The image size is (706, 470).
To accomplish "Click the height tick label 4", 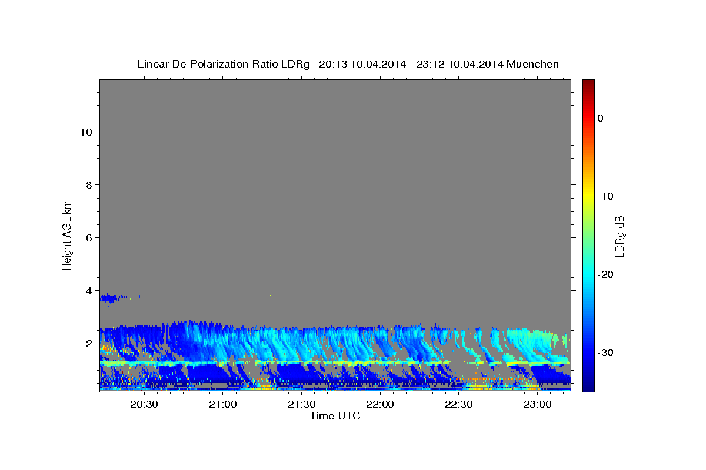I will click(89, 290).
